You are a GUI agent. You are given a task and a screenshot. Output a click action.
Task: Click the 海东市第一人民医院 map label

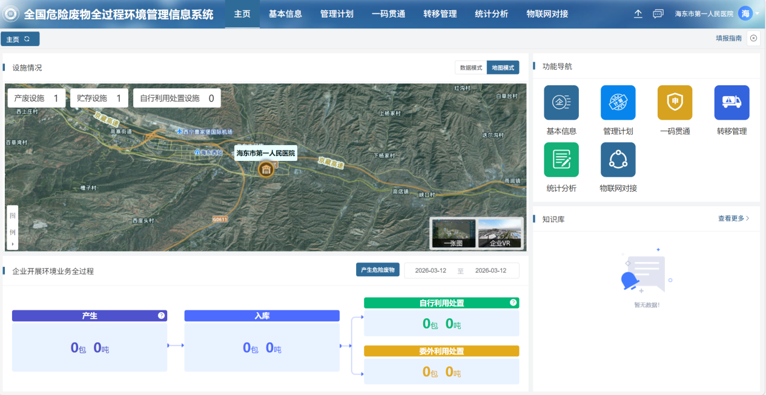tap(266, 153)
